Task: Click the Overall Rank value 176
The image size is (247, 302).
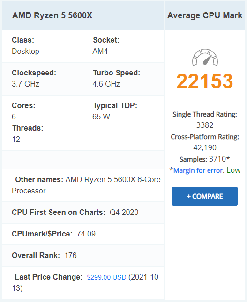Action: click(x=70, y=255)
